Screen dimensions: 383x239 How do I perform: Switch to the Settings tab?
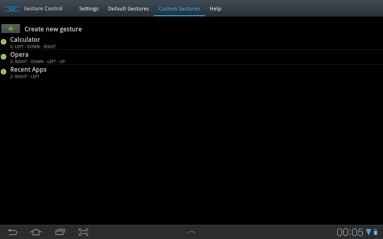[89, 9]
